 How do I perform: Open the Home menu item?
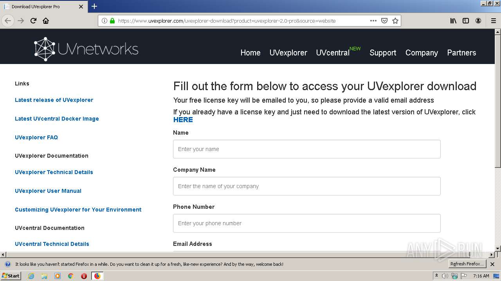250,53
